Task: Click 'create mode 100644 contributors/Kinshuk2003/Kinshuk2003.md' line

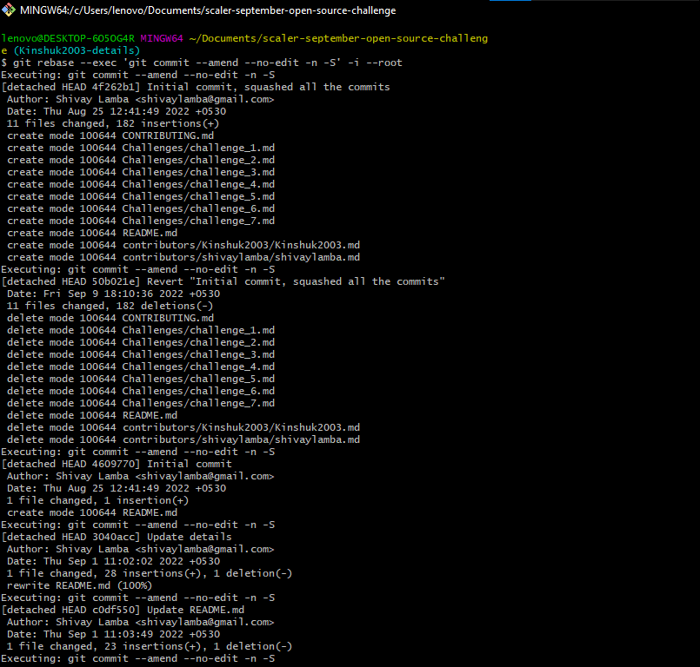Action: (x=183, y=245)
